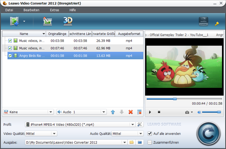The height and width of the screenshot is (149, 226).
Task: Click the NVIDIA CUDA acceleration icon
Action: pos(203,22)
